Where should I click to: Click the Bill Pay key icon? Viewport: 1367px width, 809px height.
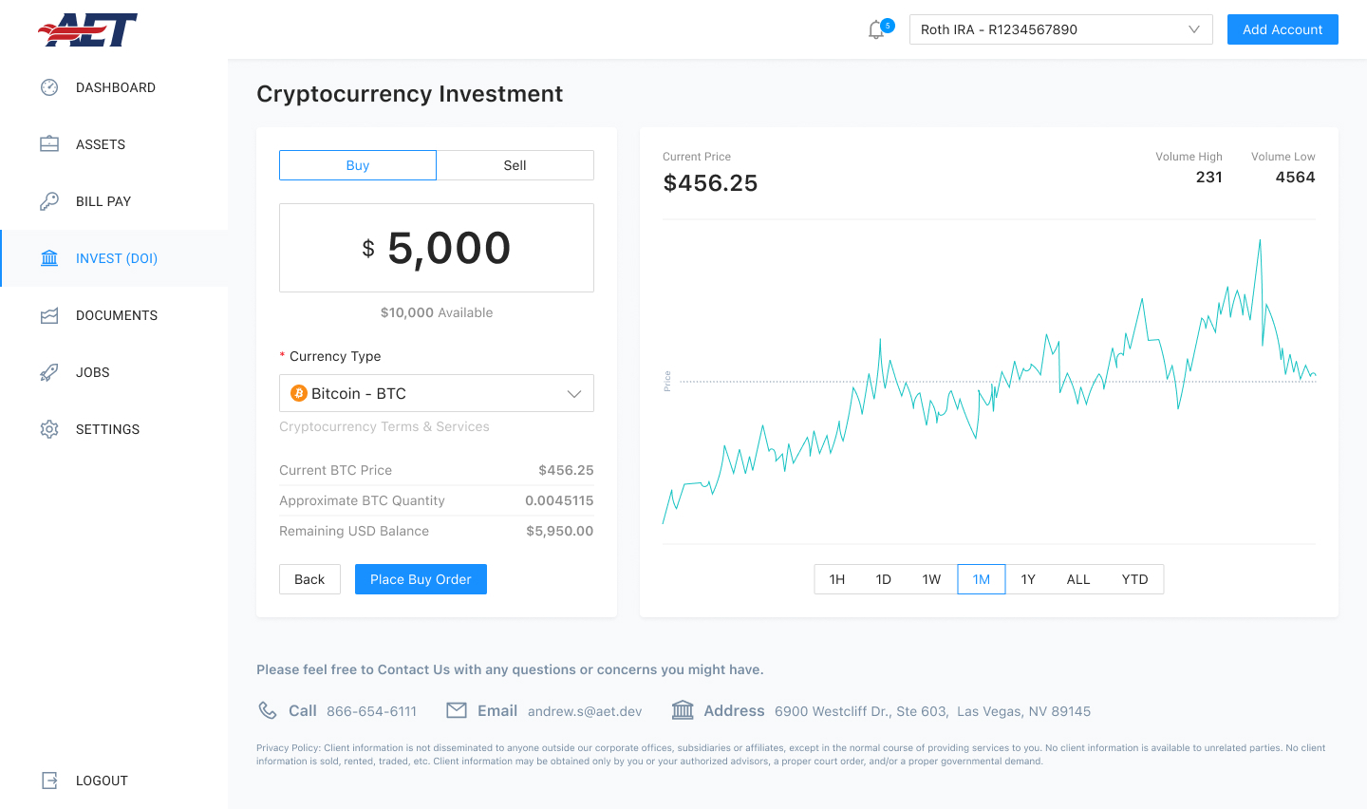click(x=49, y=201)
